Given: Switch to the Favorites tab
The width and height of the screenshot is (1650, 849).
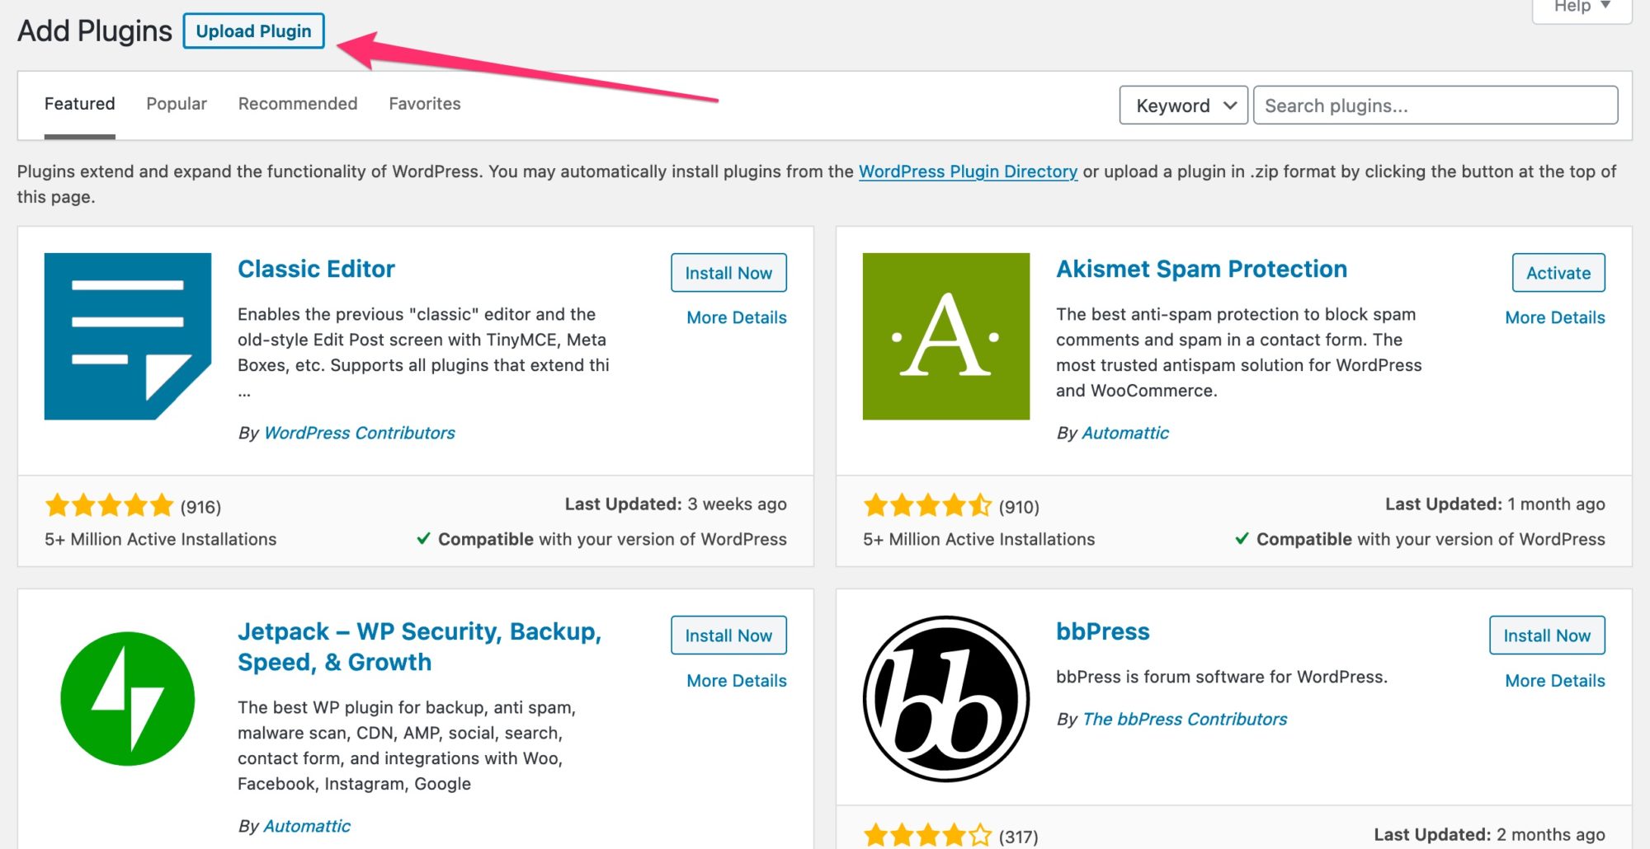Looking at the screenshot, I should [425, 104].
